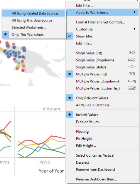Click a blue data point on the map
The image size is (140, 184).
tap(14, 47)
